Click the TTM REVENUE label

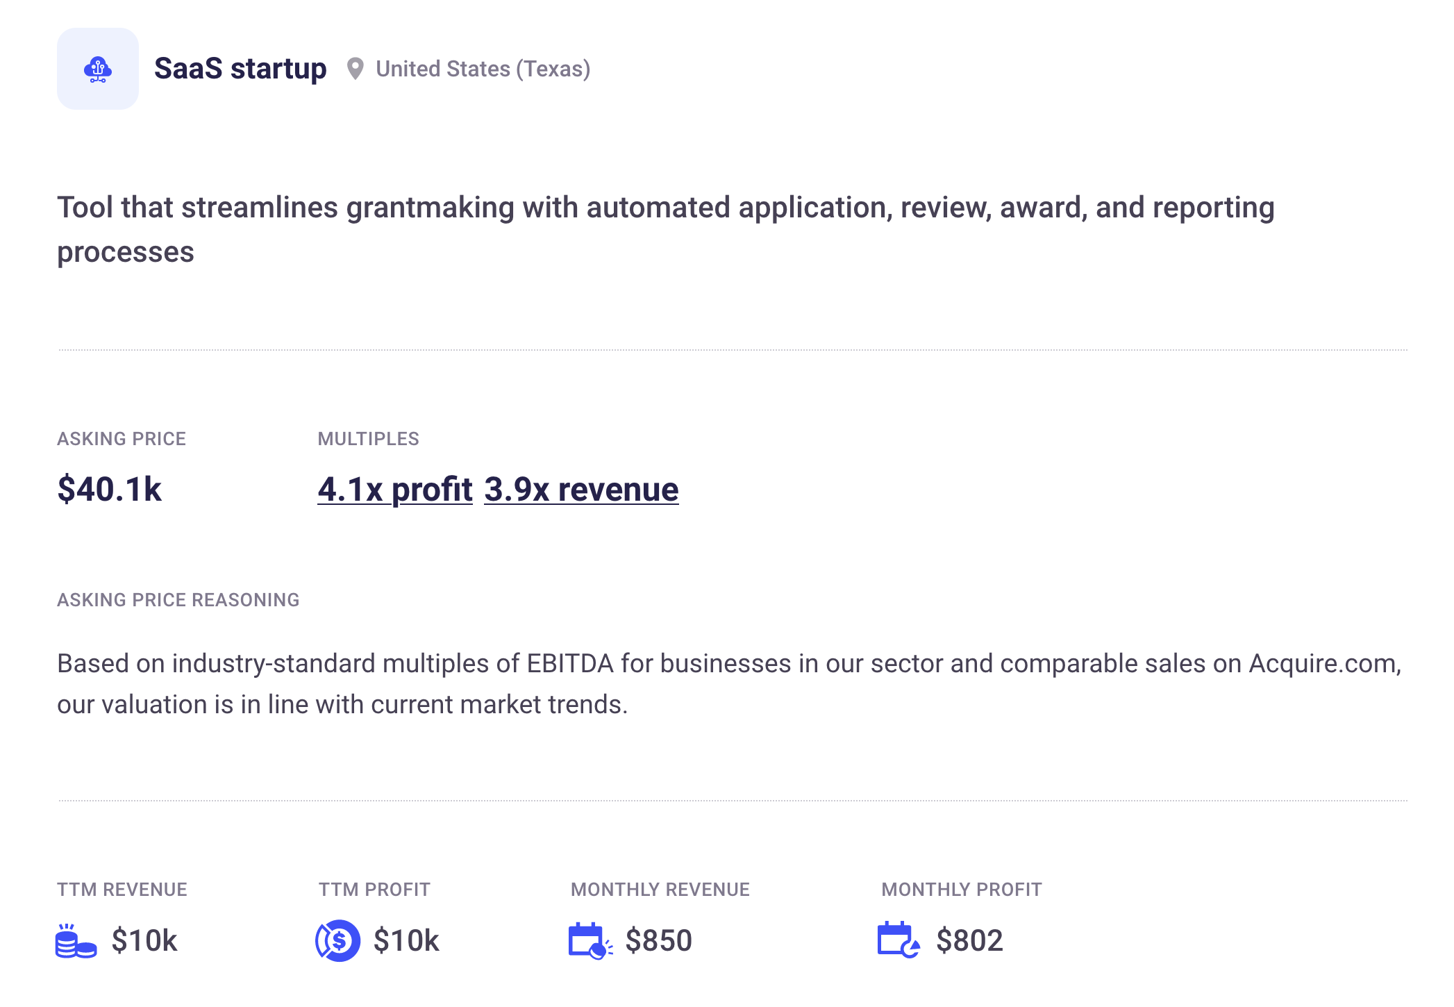click(122, 890)
